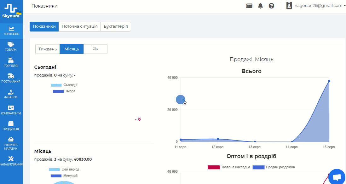
Task: Open the help question mark icon
Action: [x=271, y=6]
